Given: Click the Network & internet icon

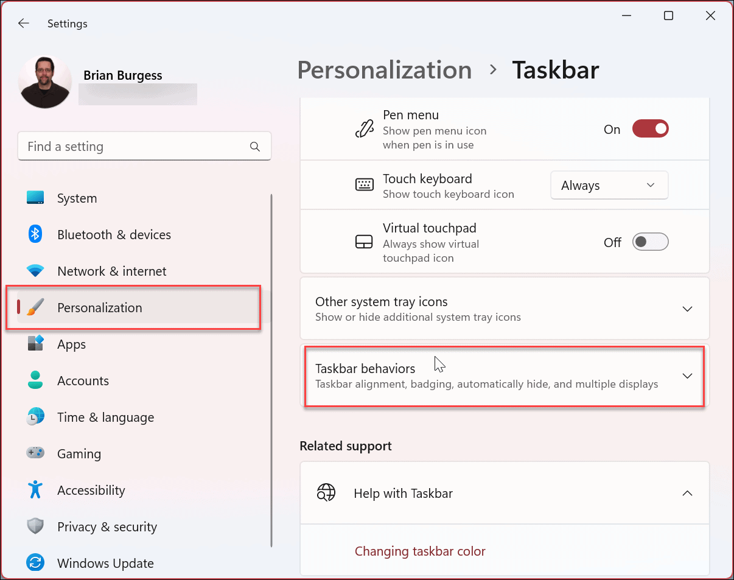Looking at the screenshot, I should pos(35,271).
